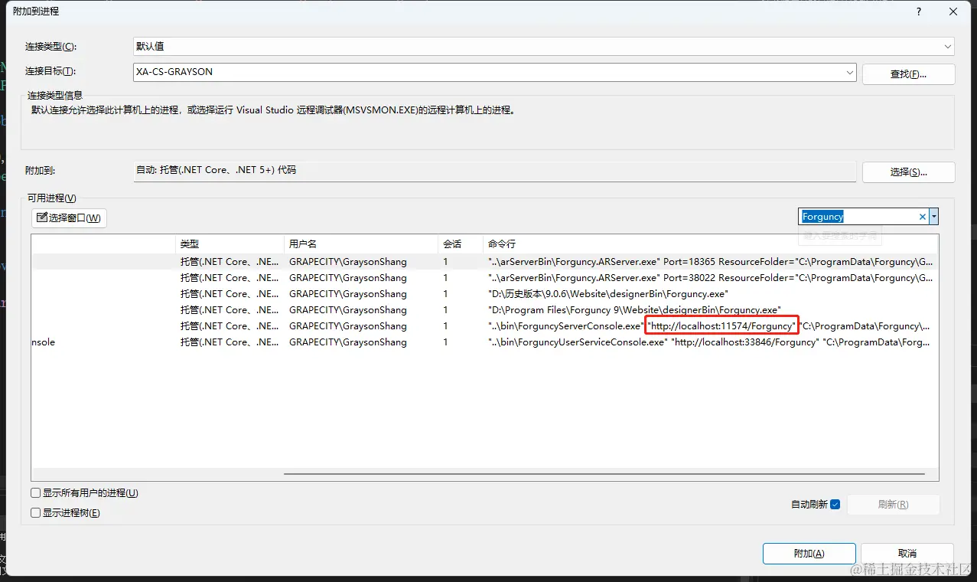This screenshot has width=977, height=582.
Task: Click into the Forguncy filter search box
Action: [x=858, y=217]
